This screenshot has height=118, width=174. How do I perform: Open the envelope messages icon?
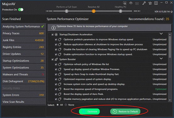(137, 3)
